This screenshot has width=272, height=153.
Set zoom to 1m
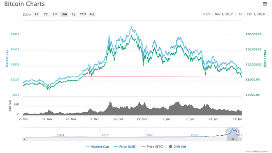[x=55, y=14]
